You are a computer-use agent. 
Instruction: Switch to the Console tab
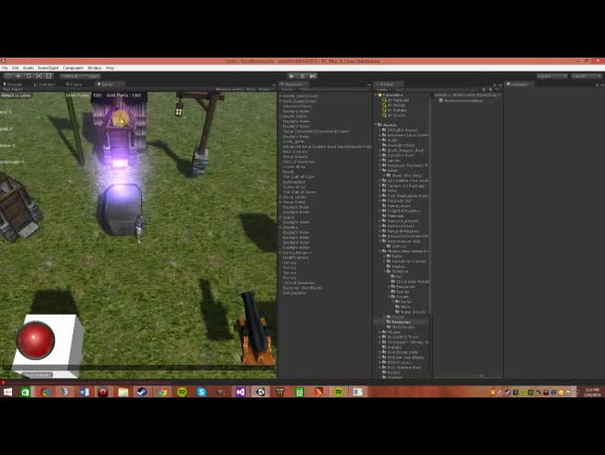pyautogui.click(x=13, y=84)
